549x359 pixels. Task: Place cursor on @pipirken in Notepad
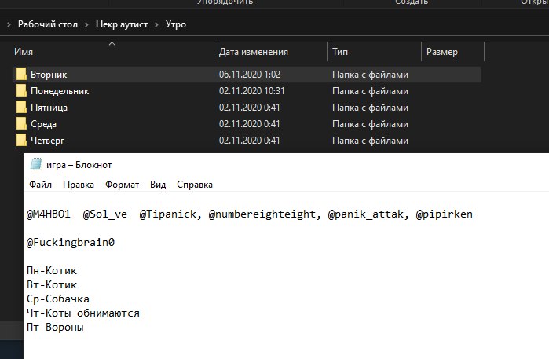coord(445,214)
